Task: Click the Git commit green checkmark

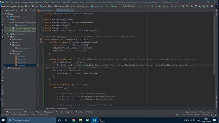Action: [x=179, y=6]
